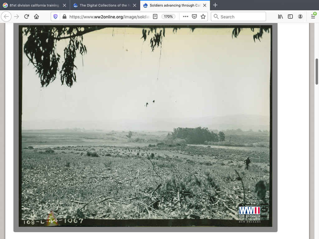Open page actions three-dot menu
The height and width of the screenshot is (239, 319).
pos(186,16)
